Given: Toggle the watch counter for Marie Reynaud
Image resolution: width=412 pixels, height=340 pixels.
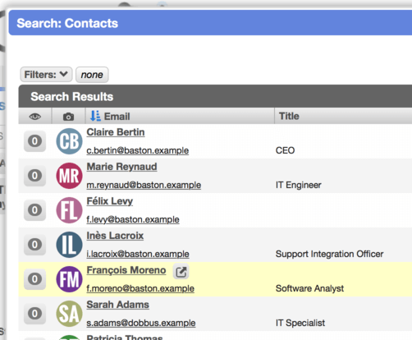Looking at the screenshot, I should pos(34,176).
